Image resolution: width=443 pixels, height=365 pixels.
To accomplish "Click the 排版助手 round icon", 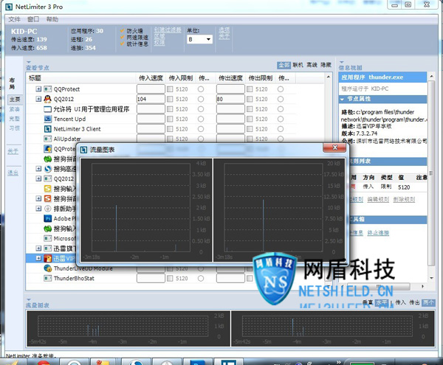I will (47, 209).
